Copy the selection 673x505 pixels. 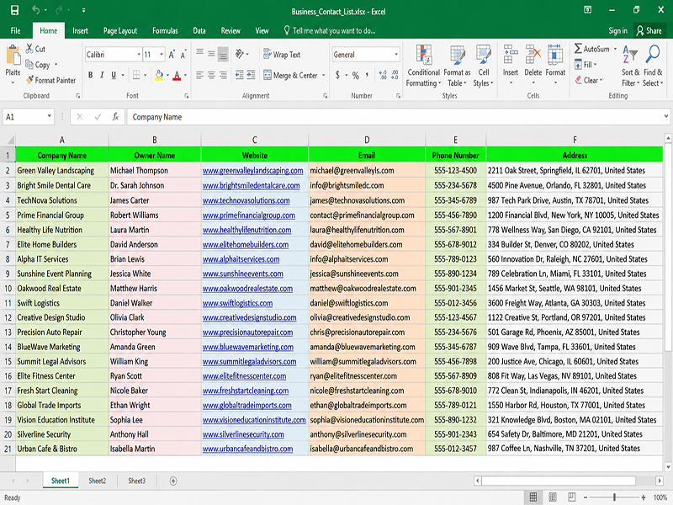pyautogui.click(x=37, y=65)
